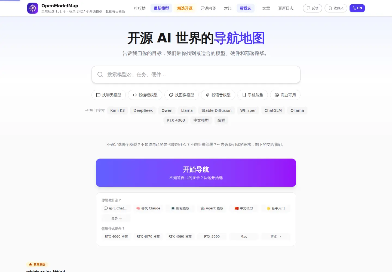Choose the RTX 4060 hot search tag
The height and width of the screenshot is (272, 392).
coord(176,120)
